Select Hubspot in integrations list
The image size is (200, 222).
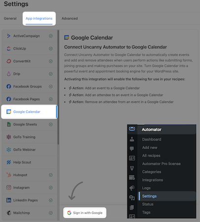tap(30, 175)
